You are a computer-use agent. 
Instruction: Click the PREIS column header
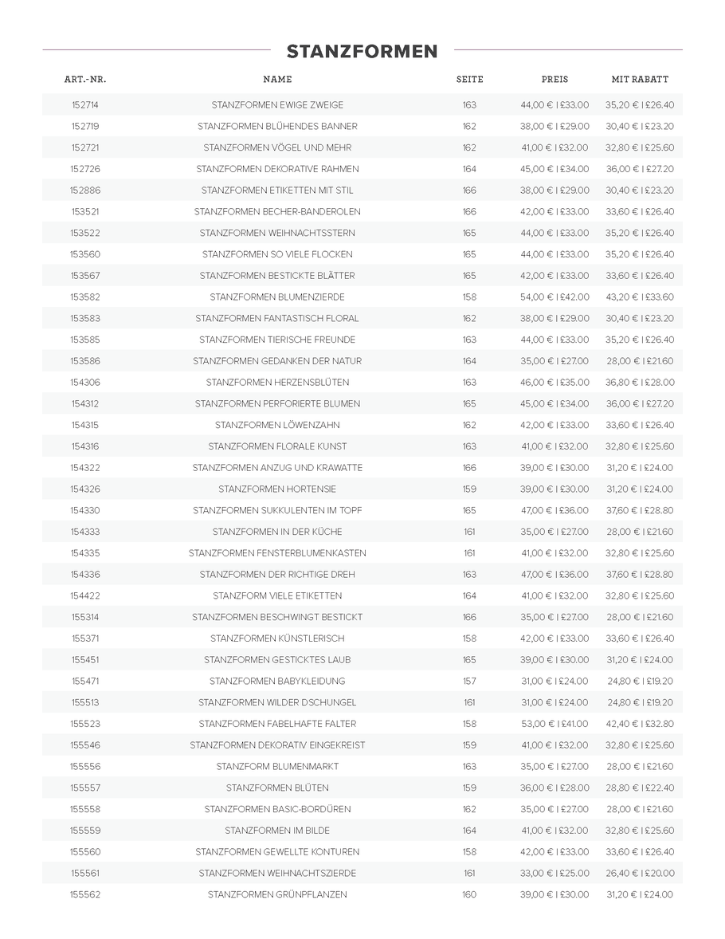pos(555,79)
